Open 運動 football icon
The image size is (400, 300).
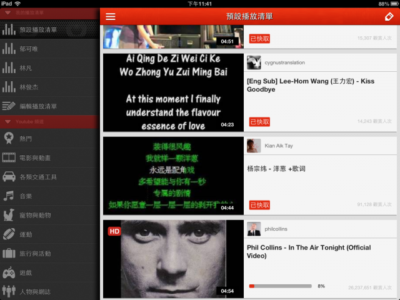point(9,234)
